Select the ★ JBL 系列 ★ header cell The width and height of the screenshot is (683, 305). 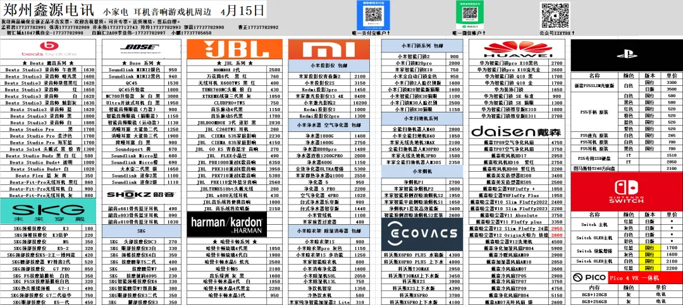pos(234,63)
